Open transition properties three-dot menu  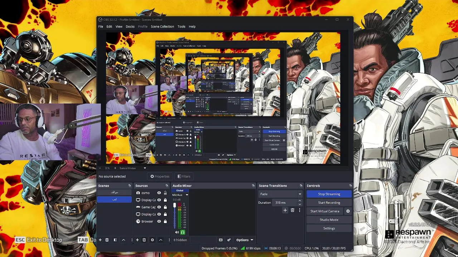tap(299, 210)
